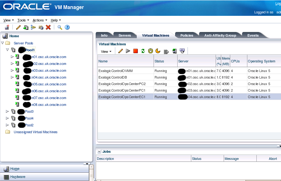Suspend the VM using the moon icon

click(158, 51)
